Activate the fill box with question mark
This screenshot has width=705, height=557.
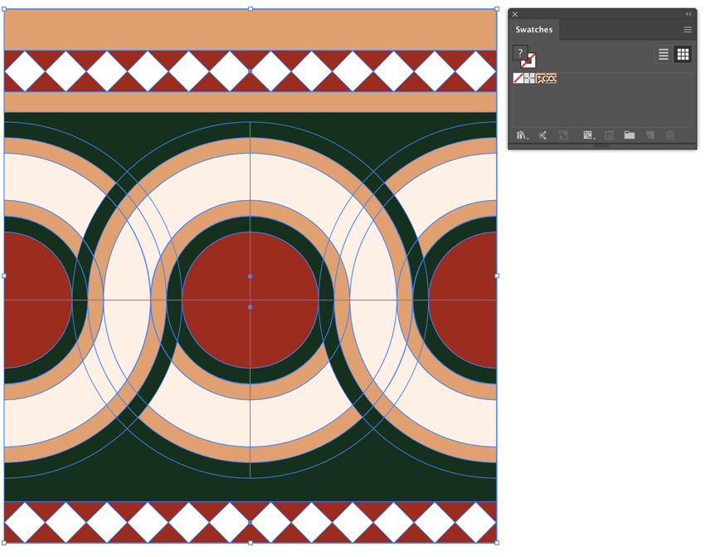[x=519, y=51]
